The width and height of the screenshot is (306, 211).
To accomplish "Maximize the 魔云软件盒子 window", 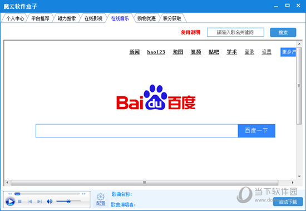I will pos(287,6).
